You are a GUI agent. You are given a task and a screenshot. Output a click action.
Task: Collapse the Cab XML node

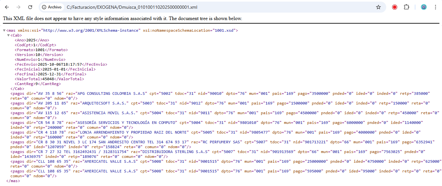[x=8, y=35]
